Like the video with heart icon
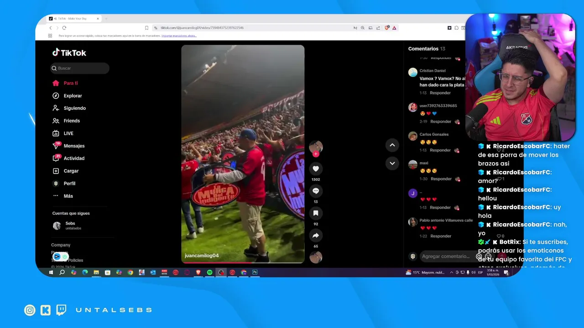The image size is (584, 328). click(316, 169)
